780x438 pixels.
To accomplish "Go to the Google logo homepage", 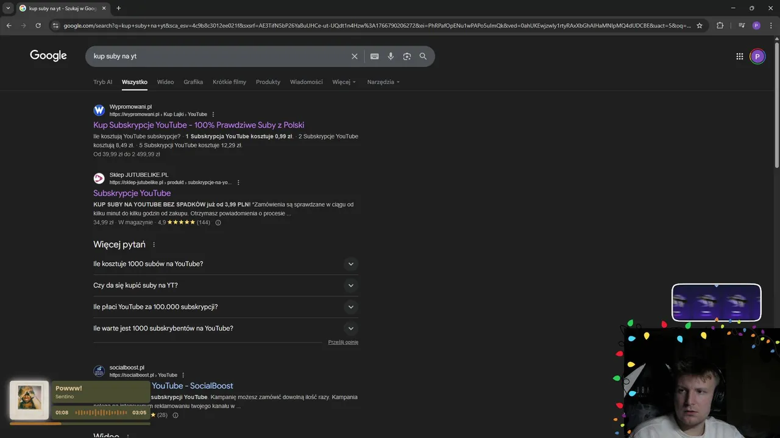I will click(48, 55).
